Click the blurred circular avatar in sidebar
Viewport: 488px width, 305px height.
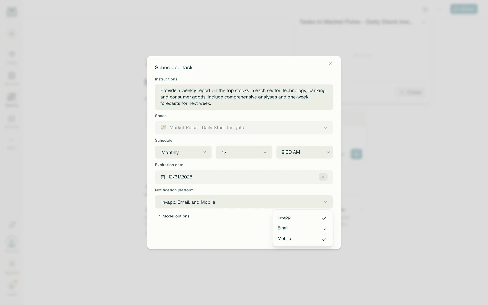pyautogui.click(x=12, y=242)
